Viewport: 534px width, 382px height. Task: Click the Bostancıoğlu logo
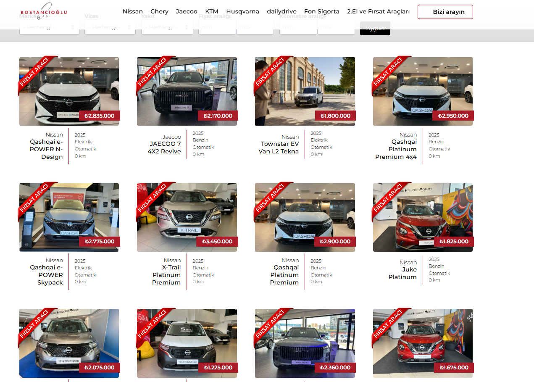[x=44, y=11]
